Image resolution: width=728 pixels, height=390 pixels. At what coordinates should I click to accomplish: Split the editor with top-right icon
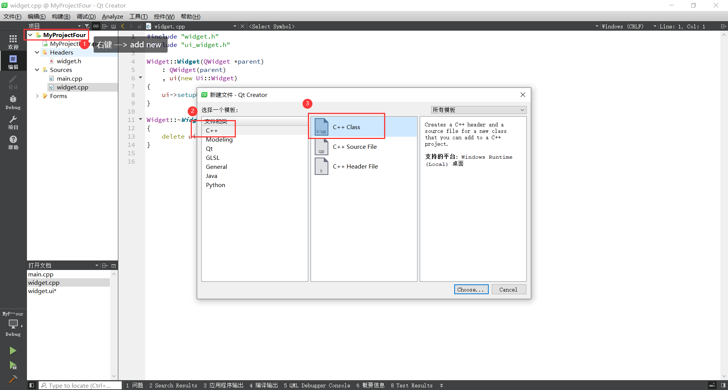point(723,26)
